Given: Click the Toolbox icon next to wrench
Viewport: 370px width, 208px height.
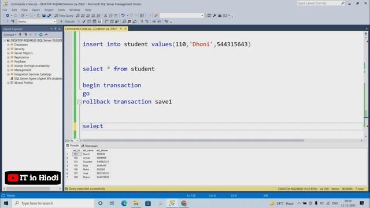Looking at the screenshot, I should (220, 16).
